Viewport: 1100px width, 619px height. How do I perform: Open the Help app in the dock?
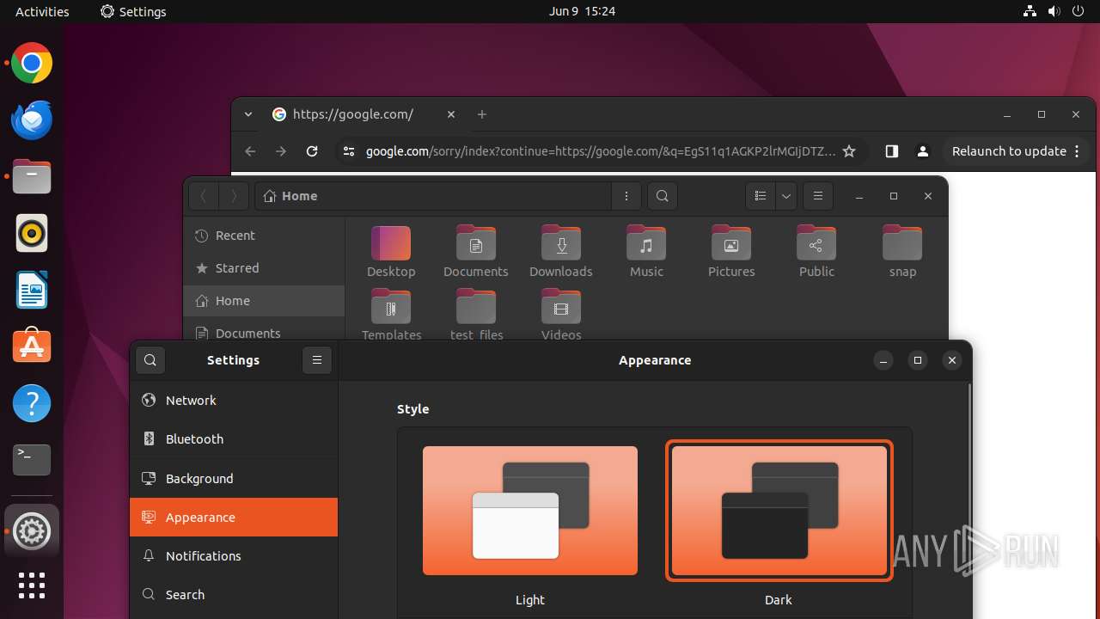pos(32,403)
